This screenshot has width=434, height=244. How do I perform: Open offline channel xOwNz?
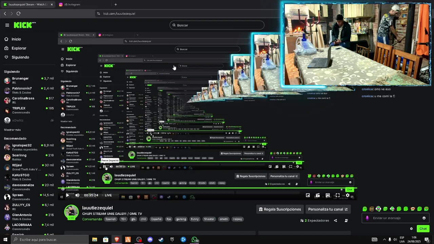(29, 120)
